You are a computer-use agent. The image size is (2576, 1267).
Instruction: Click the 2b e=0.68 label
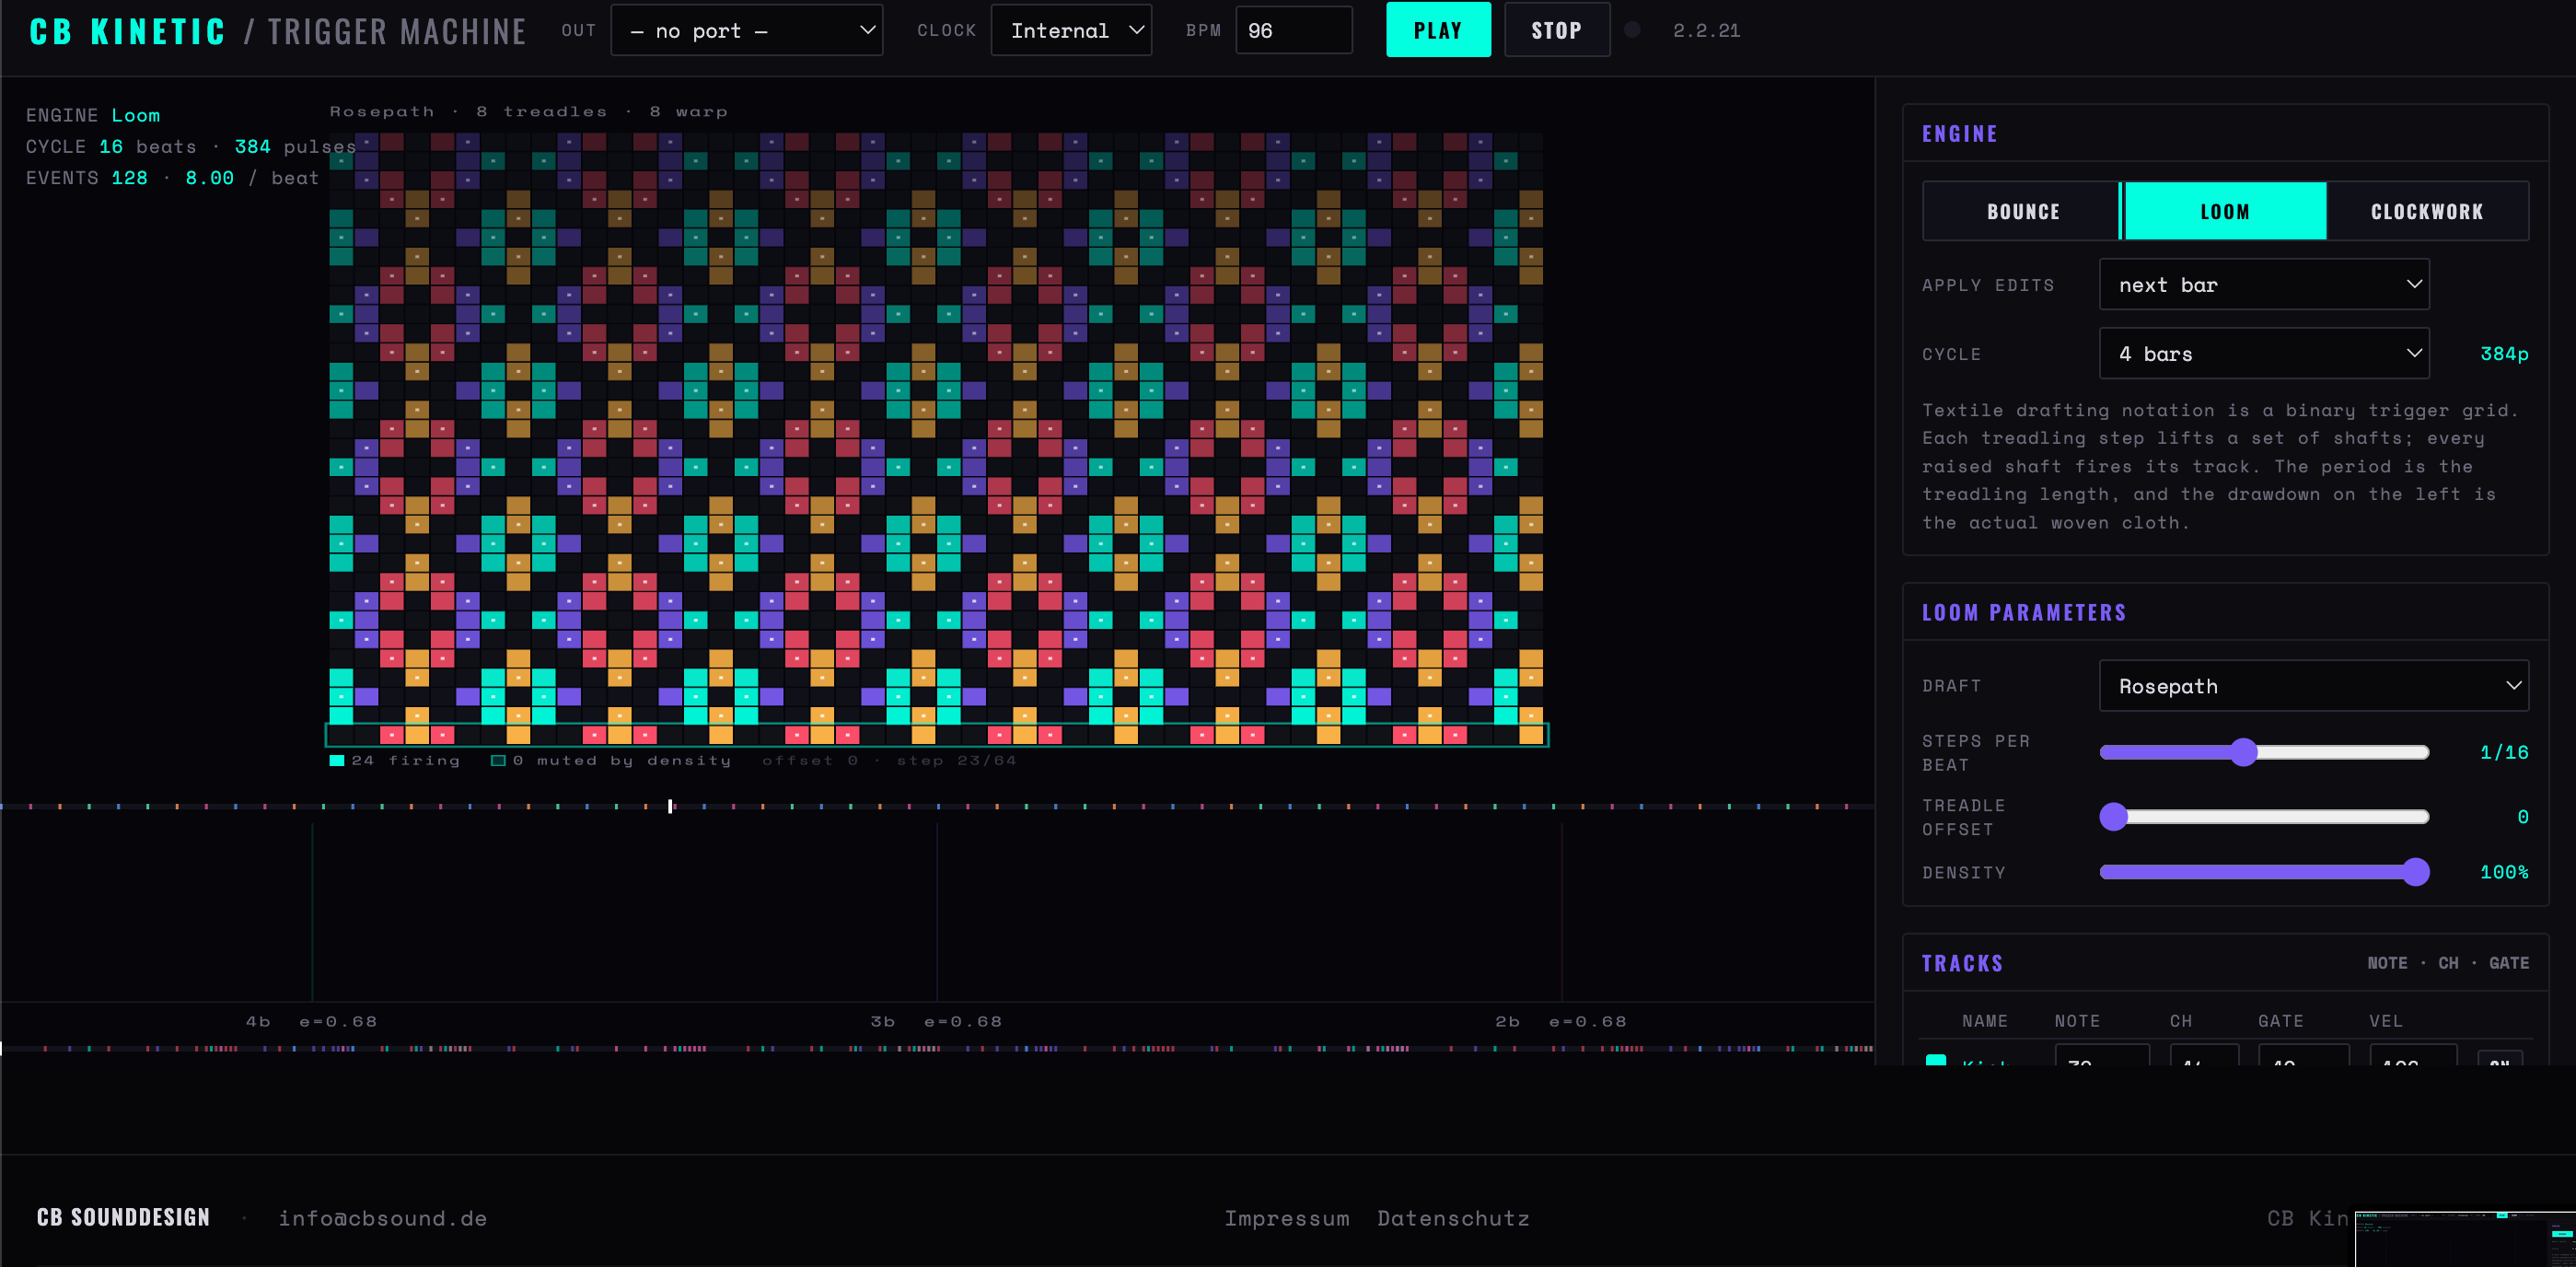click(x=1561, y=1022)
